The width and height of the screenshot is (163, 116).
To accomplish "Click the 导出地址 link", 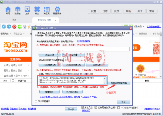I will coord(14,109).
